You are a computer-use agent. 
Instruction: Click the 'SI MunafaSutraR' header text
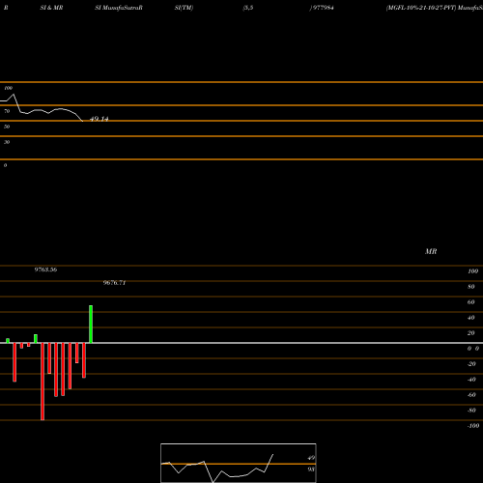(x=119, y=8)
